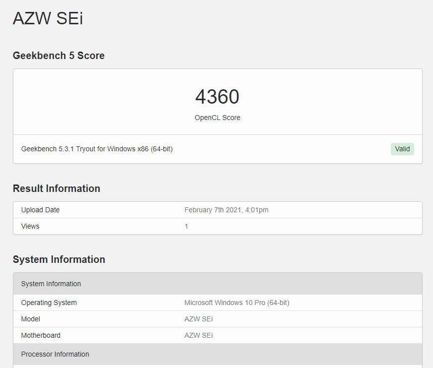Image resolution: width=433 pixels, height=368 pixels.
Task: Click the Geekbench 5.3.1 Tryout version text
Action: tap(97, 149)
